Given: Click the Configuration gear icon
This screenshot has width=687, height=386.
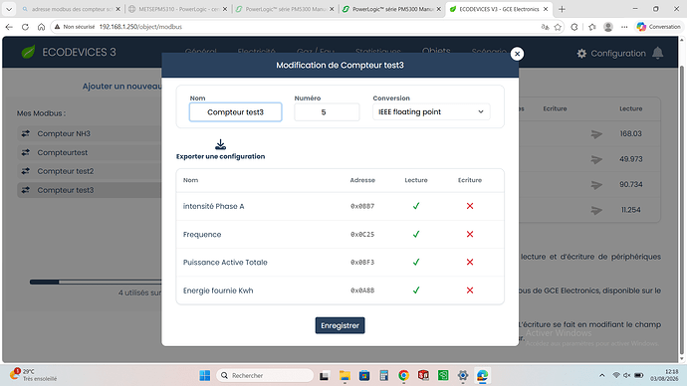Looking at the screenshot, I should [x=581, y=54].
